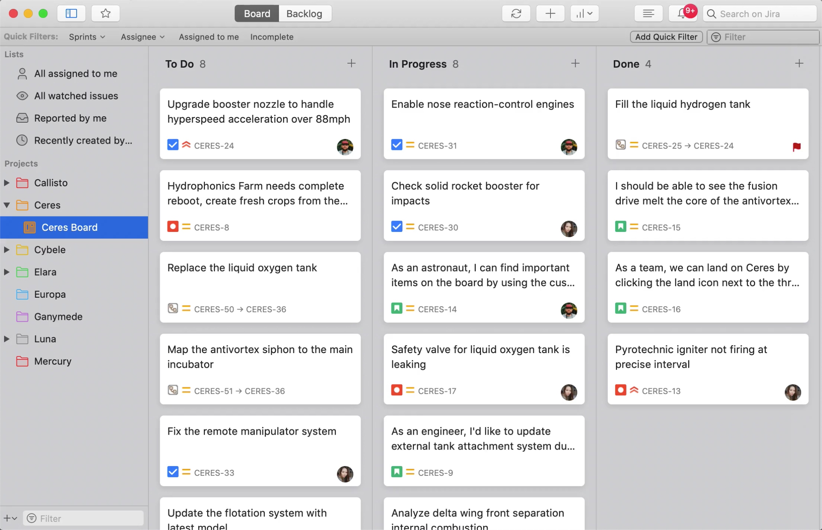Add a card to the To Do column
Image resolution: width=822 pixels, height=530 pixels.
pos(352,64)
